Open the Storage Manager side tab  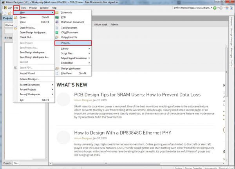(231, 37)
